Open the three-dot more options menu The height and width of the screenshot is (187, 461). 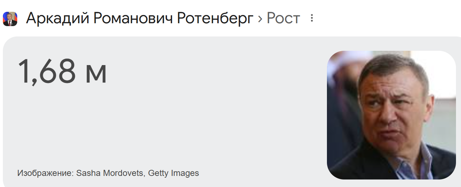pyautogui.click(x=312, y=18)
